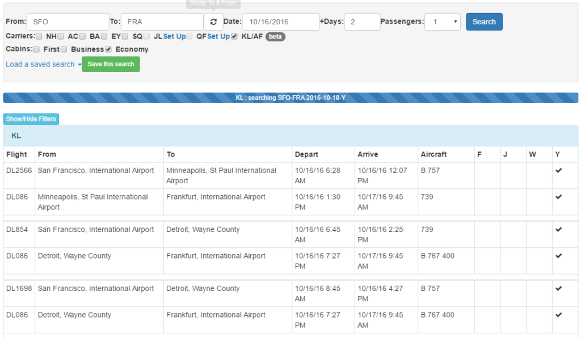Click the swap To & From icon
The width and height of the screenshot is (581, 338).
213,21
